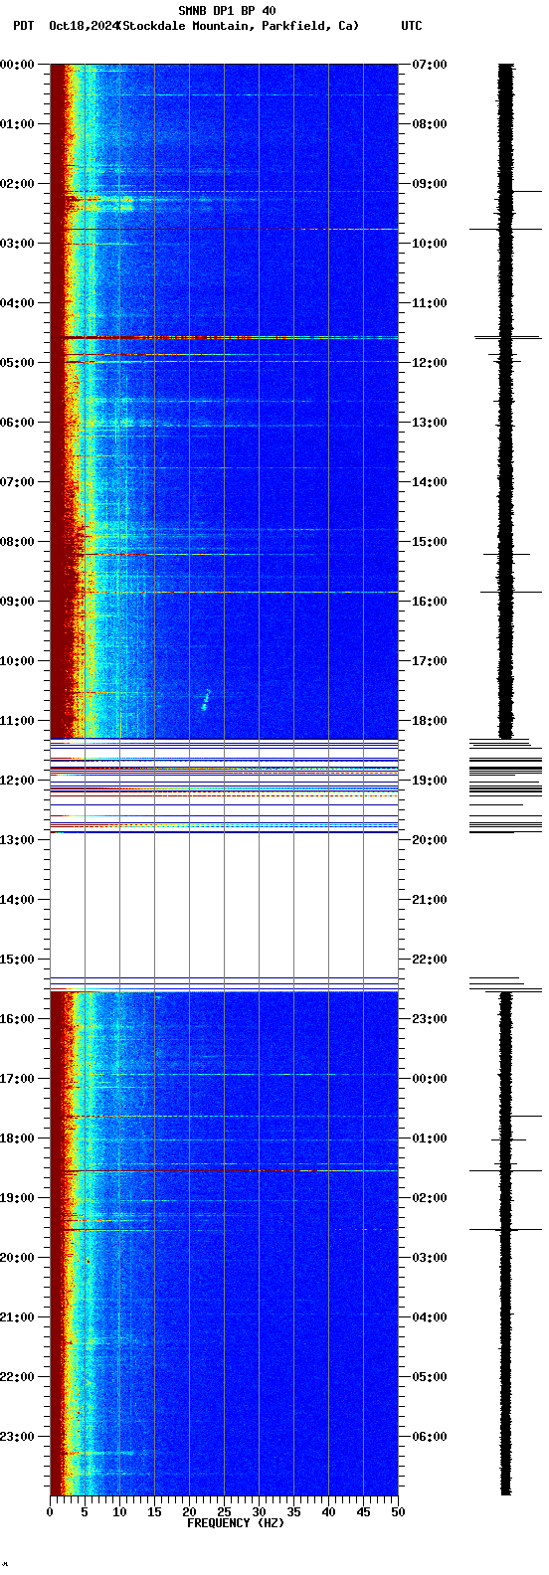Viewport: 549px width, 1575px height.
Task: Click the UTC time label '22:00'
Action: (429, 960)
